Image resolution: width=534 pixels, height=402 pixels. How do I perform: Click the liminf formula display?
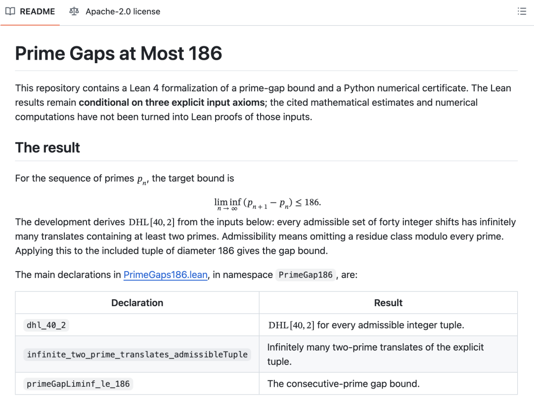coord(267,203)
